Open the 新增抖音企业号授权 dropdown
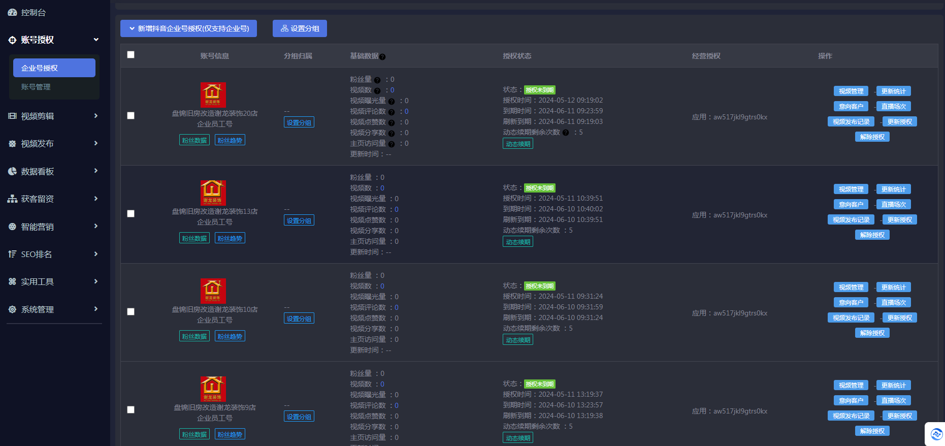The width and height of the screenshot is (945, 446). click(188, 28)
